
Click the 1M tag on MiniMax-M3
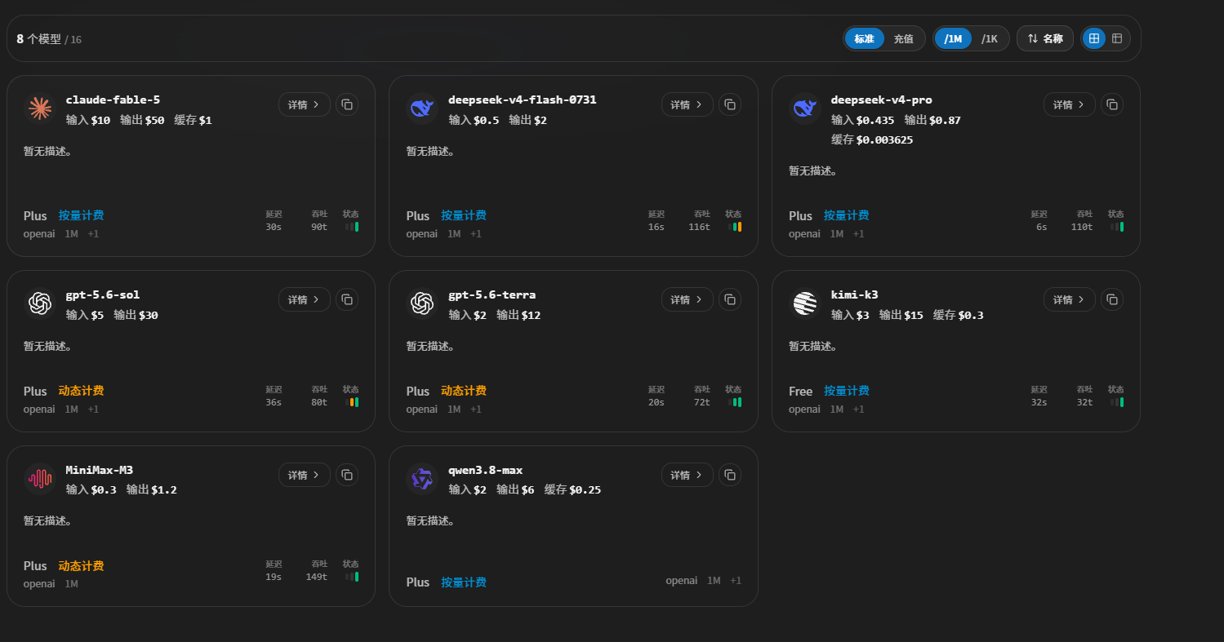(71, 584)
